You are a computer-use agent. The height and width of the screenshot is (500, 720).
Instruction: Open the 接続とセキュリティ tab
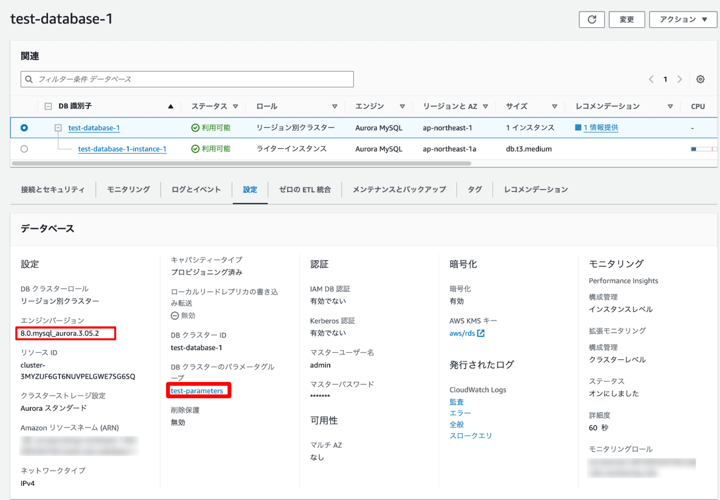pos(53,190)
